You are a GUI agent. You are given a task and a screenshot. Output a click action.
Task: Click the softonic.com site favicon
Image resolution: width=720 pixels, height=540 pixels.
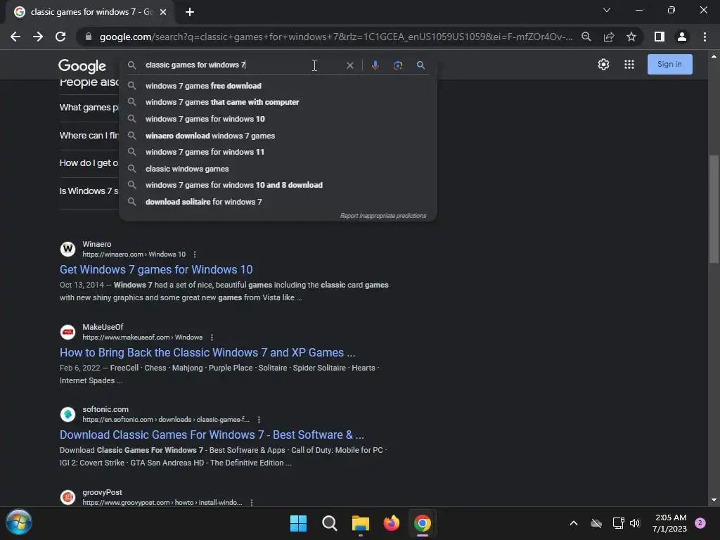(x=68, y=414)
